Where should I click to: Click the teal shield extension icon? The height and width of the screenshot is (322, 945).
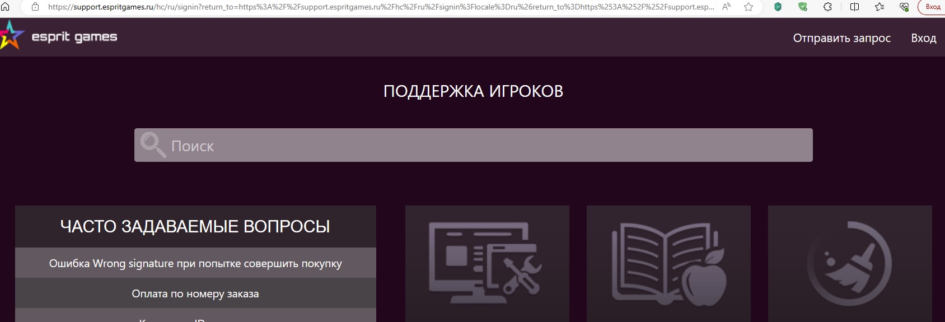(x=778, y=7)
